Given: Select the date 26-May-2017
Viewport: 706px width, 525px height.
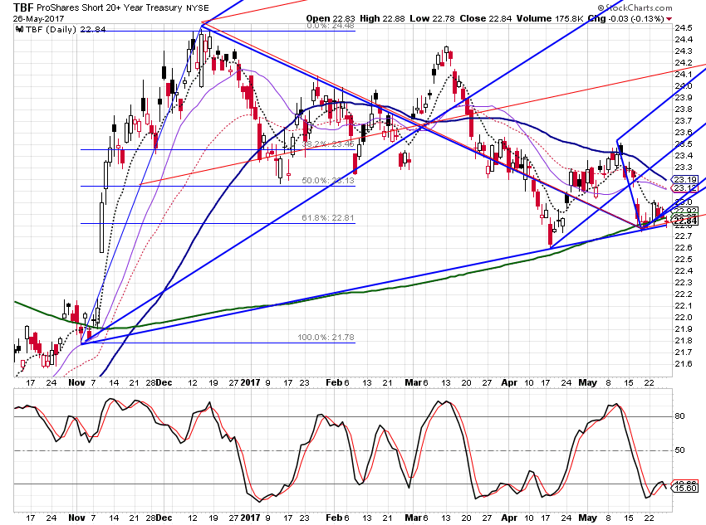Looking at the screenshot, I should [x=38, y=19].
